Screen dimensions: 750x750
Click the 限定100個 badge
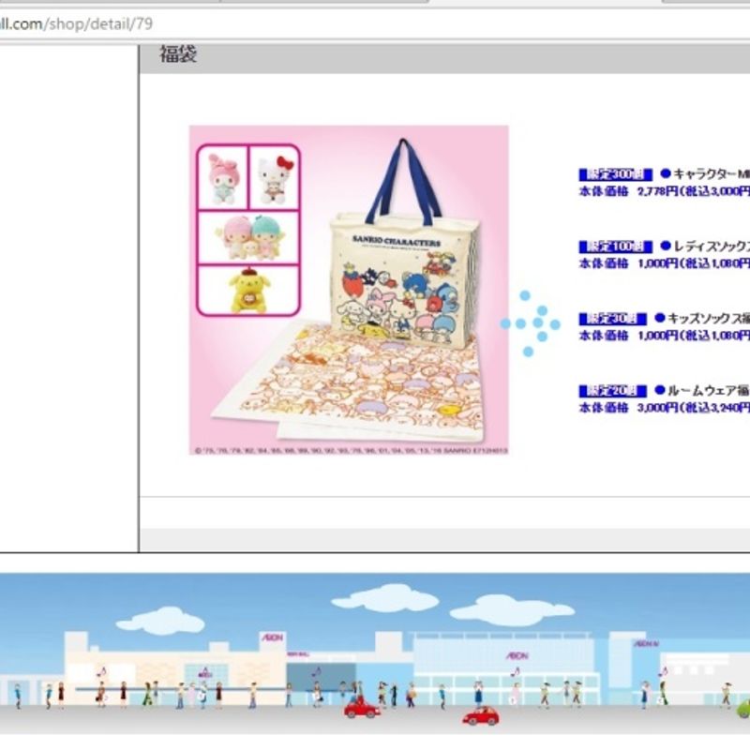[615, 247]
